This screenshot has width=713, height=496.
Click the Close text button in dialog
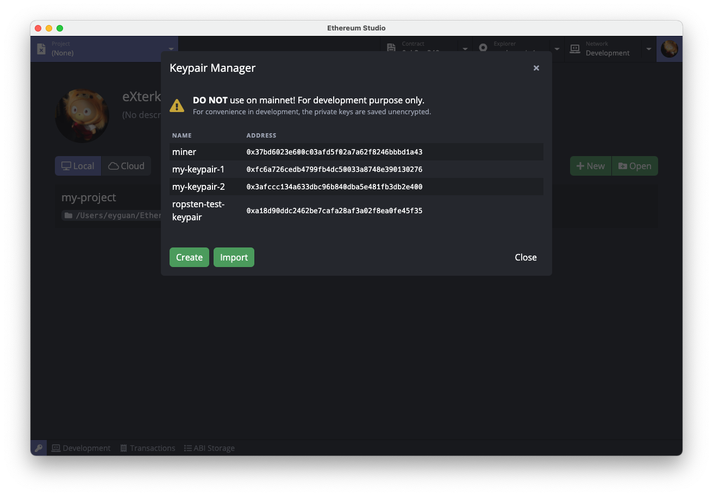[x=526, y=257]
